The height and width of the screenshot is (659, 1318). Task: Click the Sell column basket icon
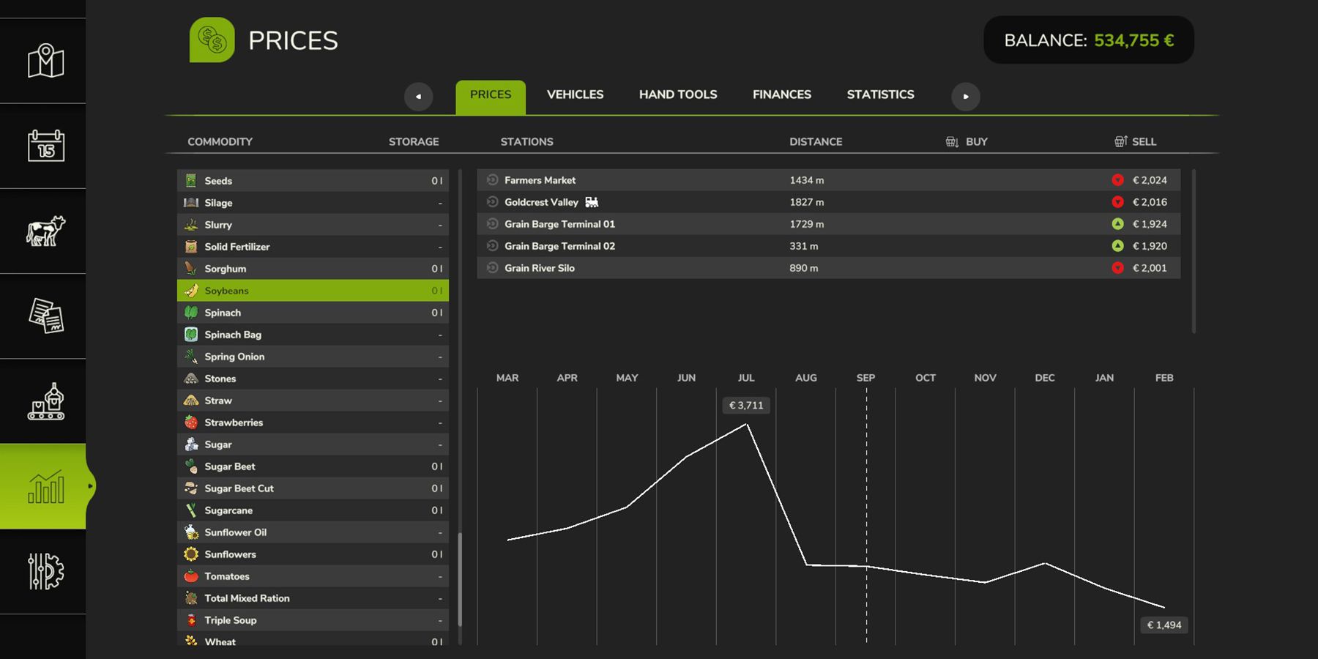point(1121,141)
